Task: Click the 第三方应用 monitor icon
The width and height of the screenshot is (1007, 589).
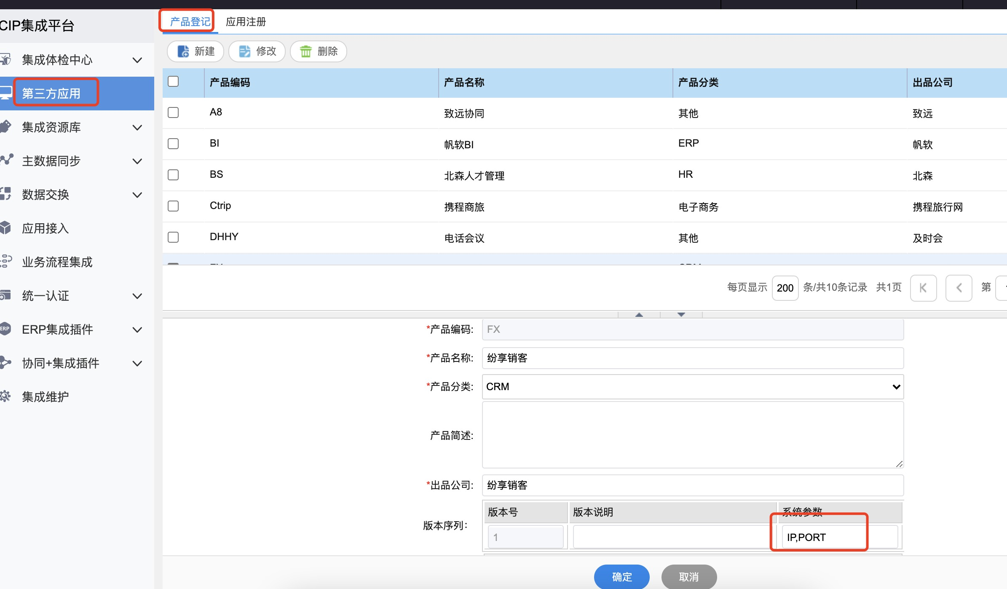Action: pos(5,93)
